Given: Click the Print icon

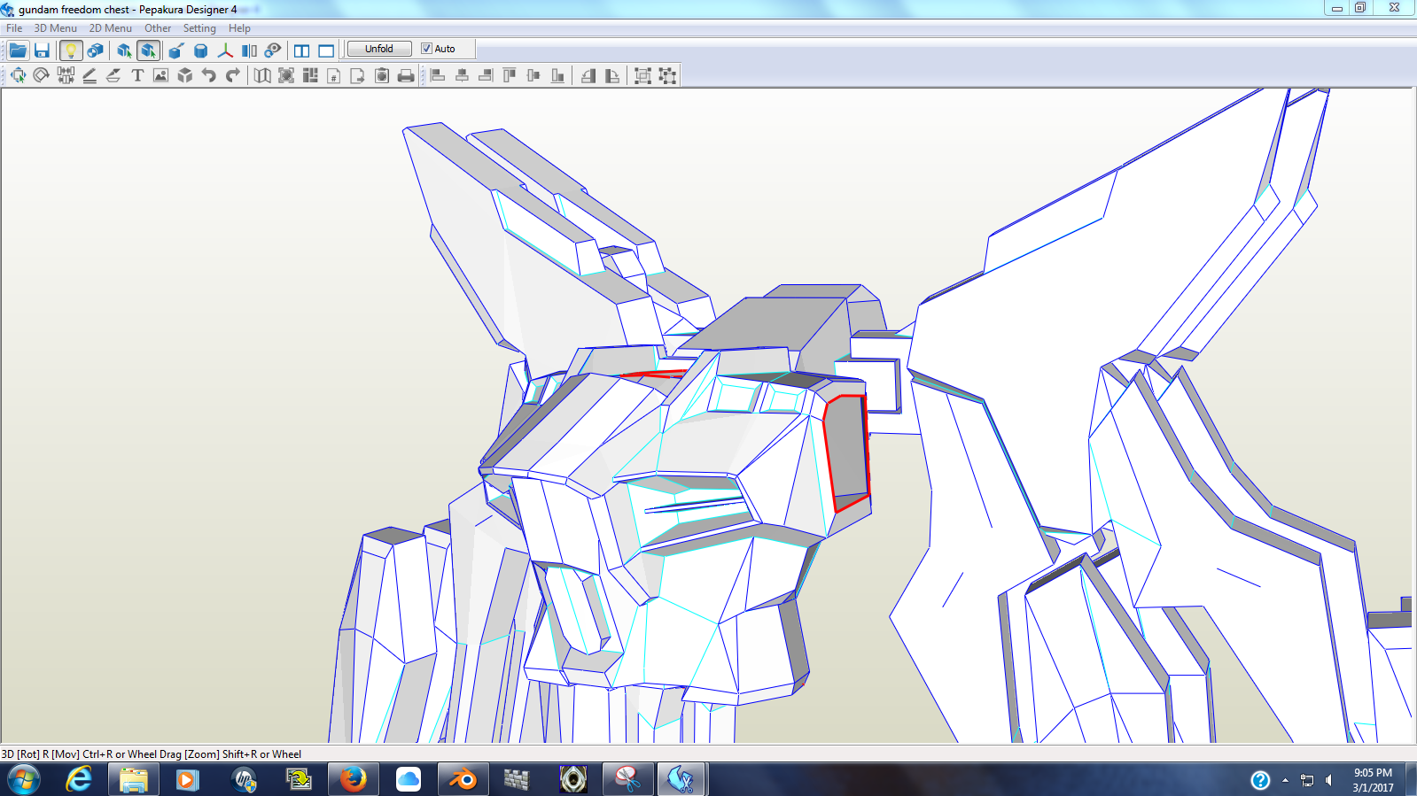Looking at the screenshot, I should pyautogui.click(x=406, y=75).
